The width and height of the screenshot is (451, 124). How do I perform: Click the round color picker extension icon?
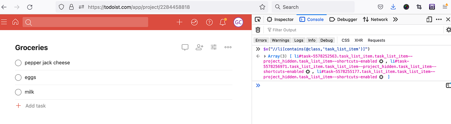tap(406, 7)
